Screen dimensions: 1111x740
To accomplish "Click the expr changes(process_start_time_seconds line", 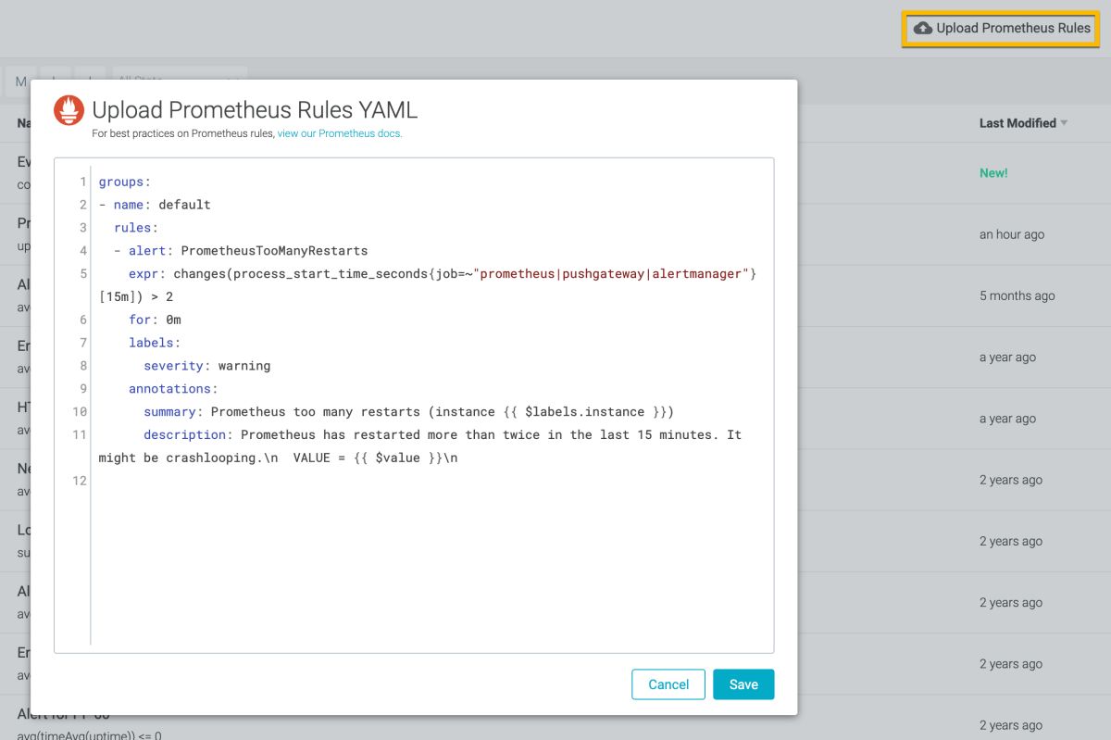I will pos(443,273).
